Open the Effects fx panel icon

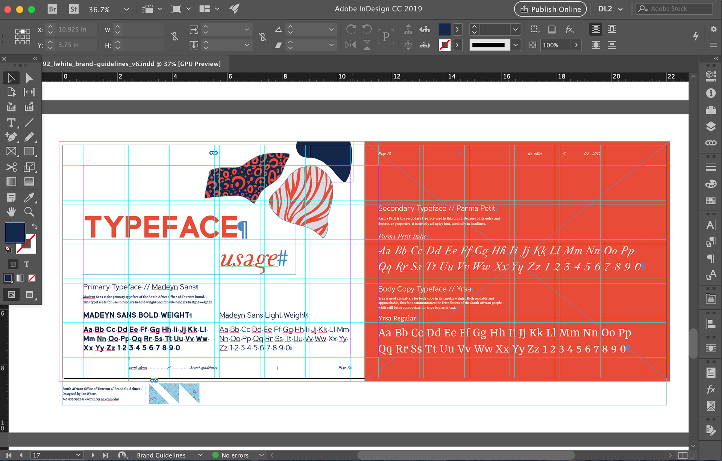coord(710,389)
